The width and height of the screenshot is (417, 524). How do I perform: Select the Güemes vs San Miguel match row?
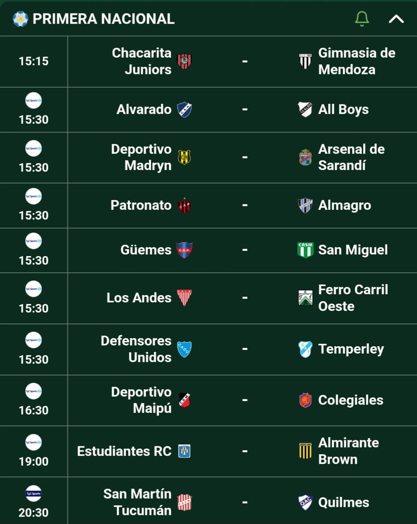point(208,250)
